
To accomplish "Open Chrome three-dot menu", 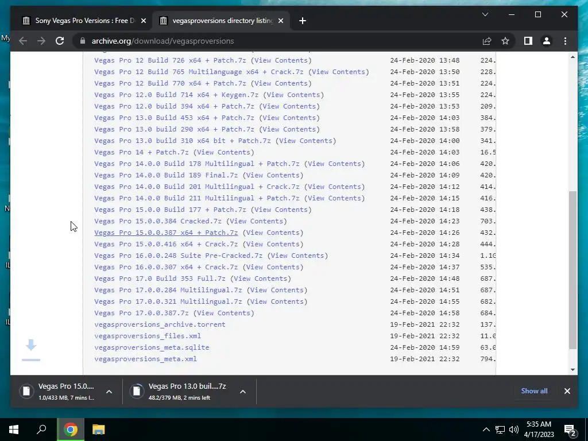I will point(565,41).
